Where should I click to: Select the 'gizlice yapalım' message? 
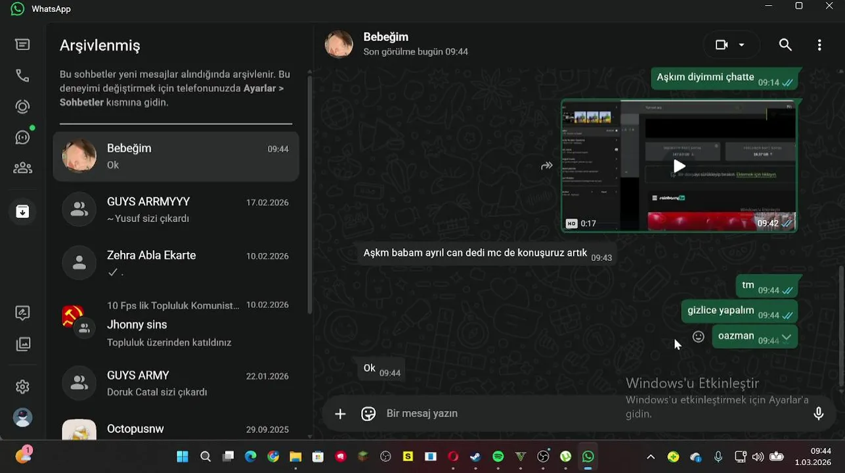[739, 311]
